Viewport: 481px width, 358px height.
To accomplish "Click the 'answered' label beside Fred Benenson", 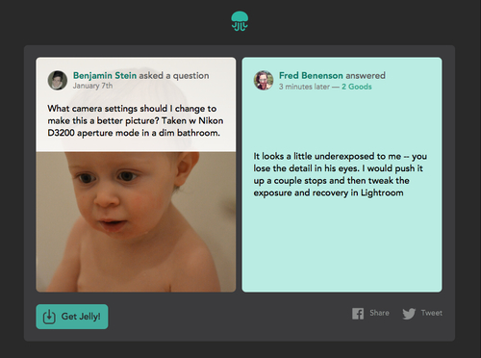I will pos(366,75).
